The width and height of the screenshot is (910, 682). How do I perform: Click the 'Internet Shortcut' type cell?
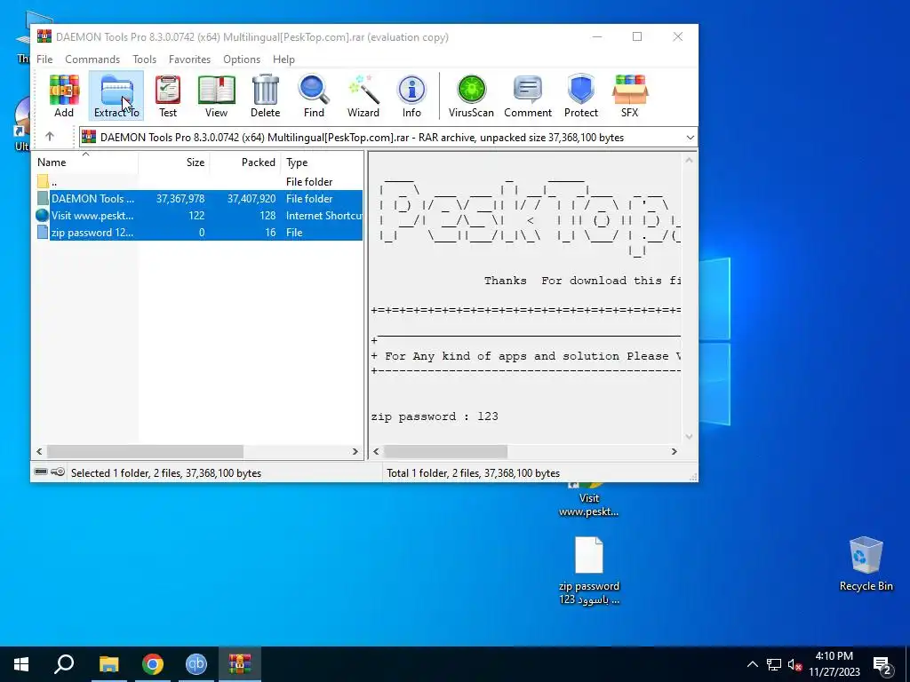click(x=323, y=215)
